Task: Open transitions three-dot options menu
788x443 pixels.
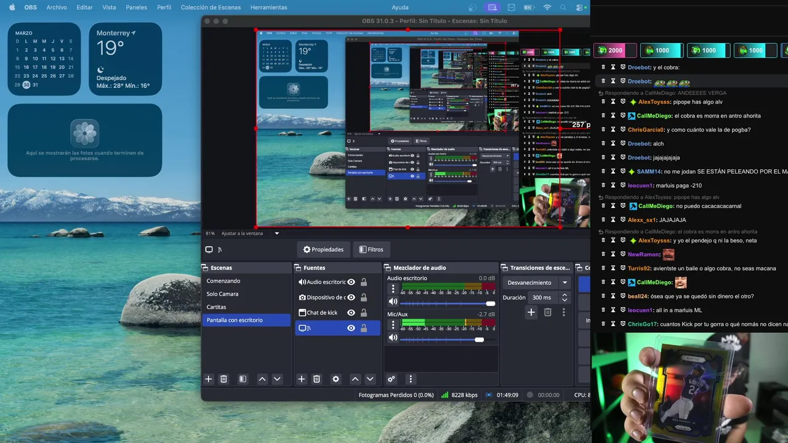Action: pyautogui.click(x=563, y=313)
